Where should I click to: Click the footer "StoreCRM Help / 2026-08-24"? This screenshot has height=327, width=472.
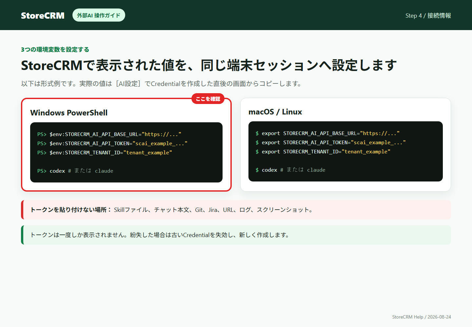point(422,317)
